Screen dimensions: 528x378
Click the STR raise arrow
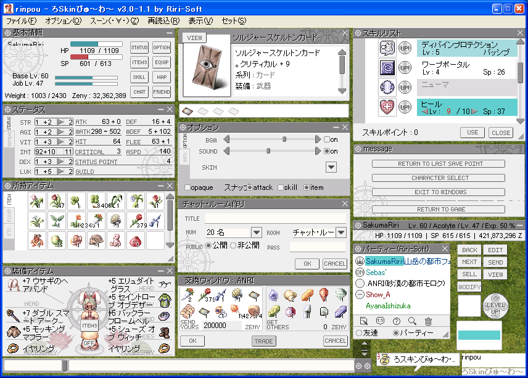click(x=60, y=122)
